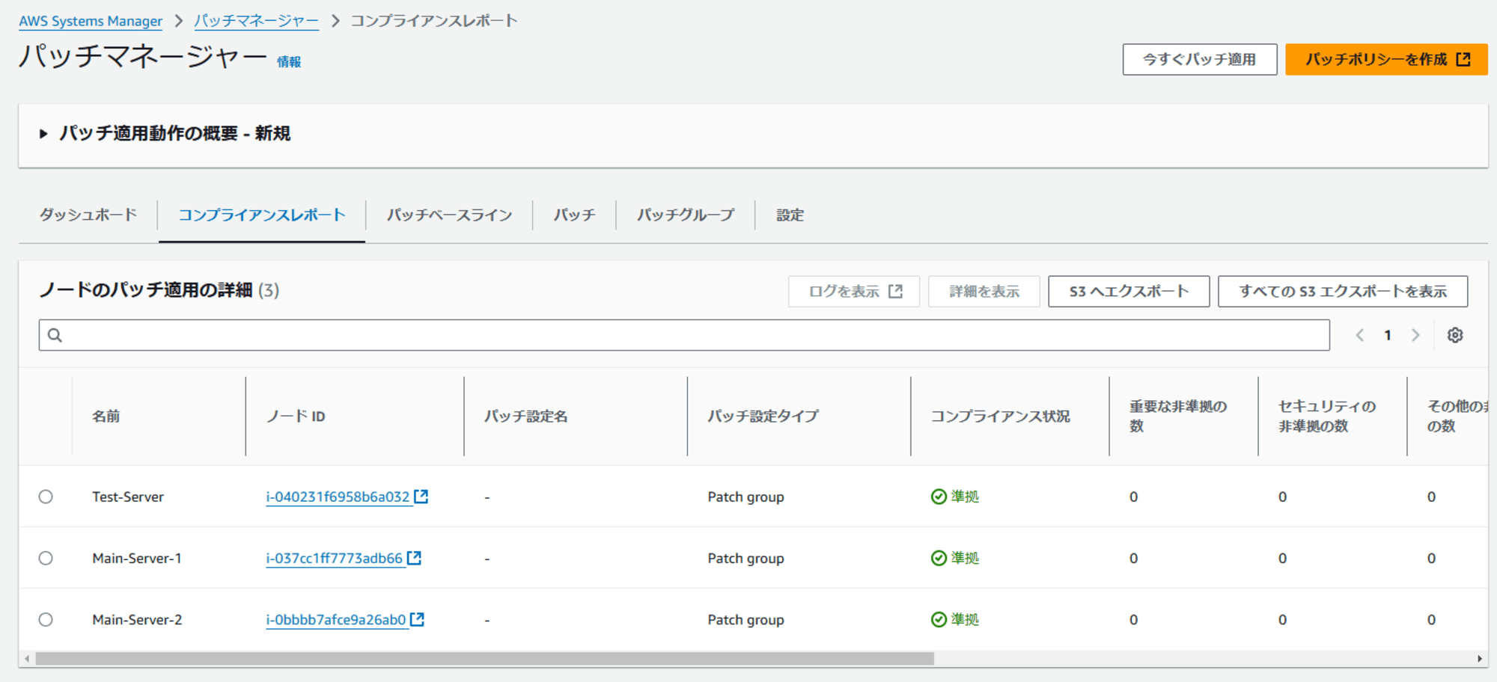Click compliant check icon for Main-Server-1
This screenshot has height=682, width=1497.
939,558
